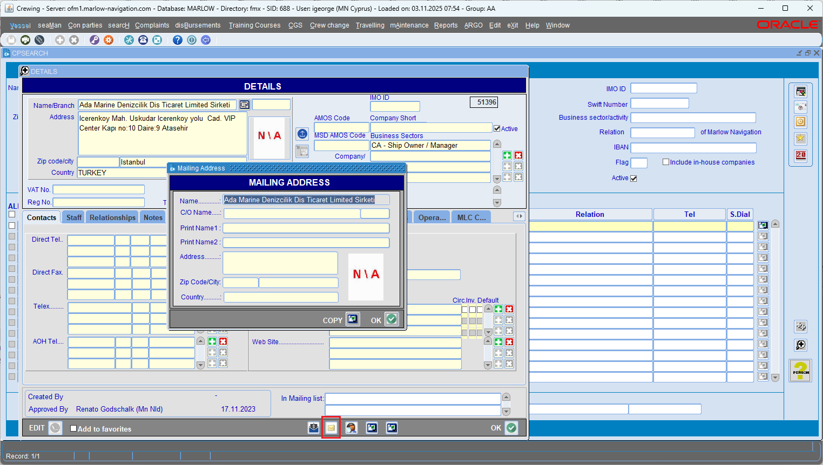Click the COPY icon in Mailing Address dialog

coord(353,319)
